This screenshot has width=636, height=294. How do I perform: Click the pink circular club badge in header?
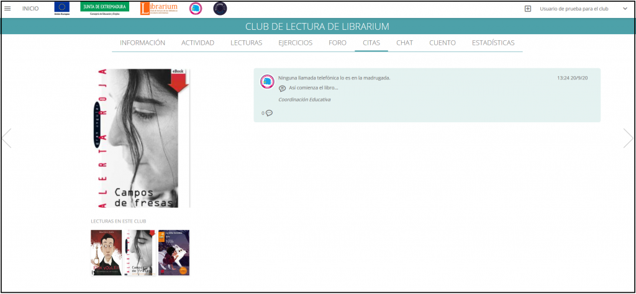(x=196, y=9)
